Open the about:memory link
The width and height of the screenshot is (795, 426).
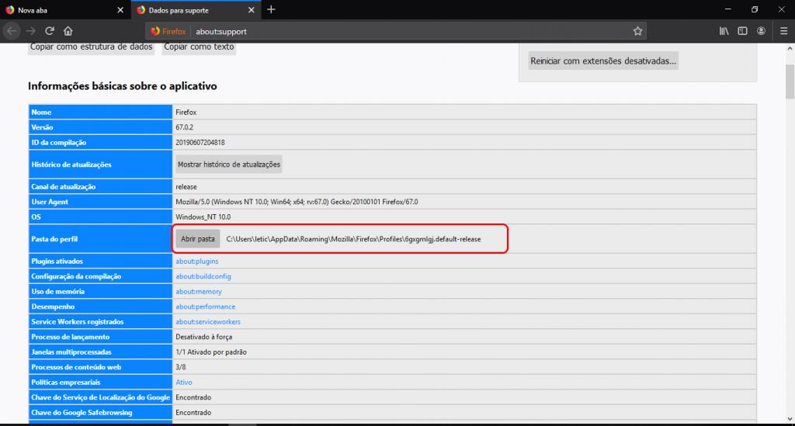click(199, 292)
